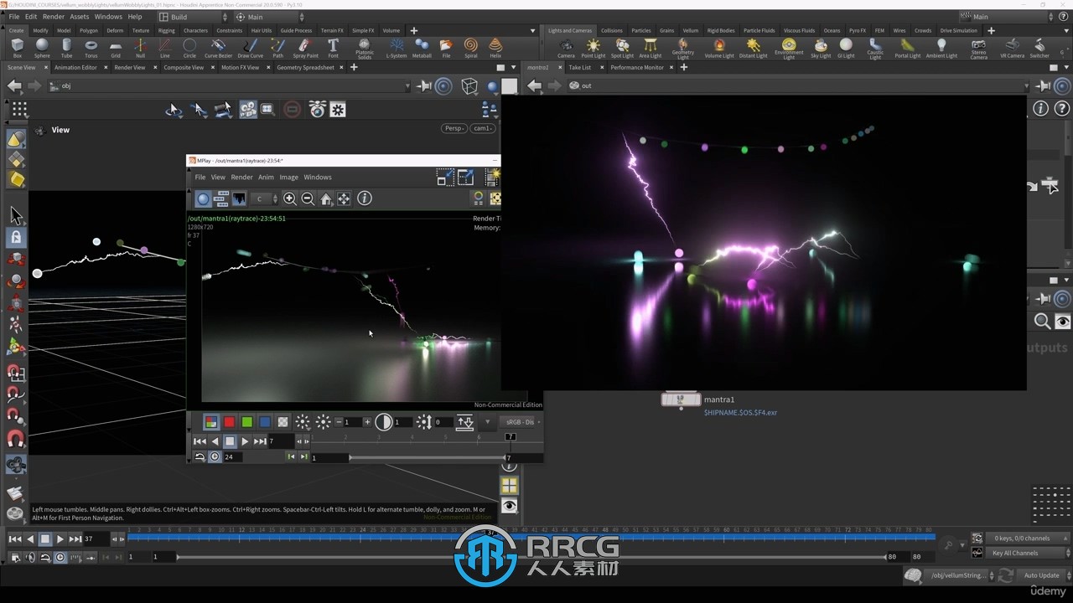
Task: Toggle green channel display in MPlay
Action: click(246, 422)
